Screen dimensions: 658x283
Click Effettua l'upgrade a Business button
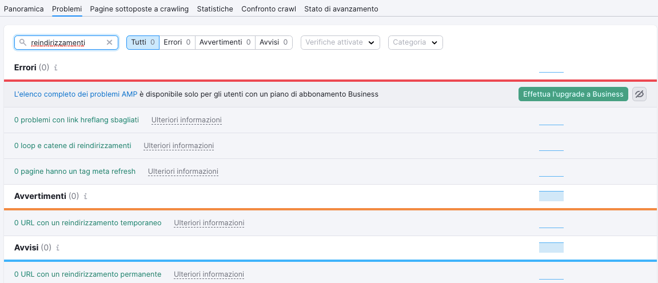573,94
